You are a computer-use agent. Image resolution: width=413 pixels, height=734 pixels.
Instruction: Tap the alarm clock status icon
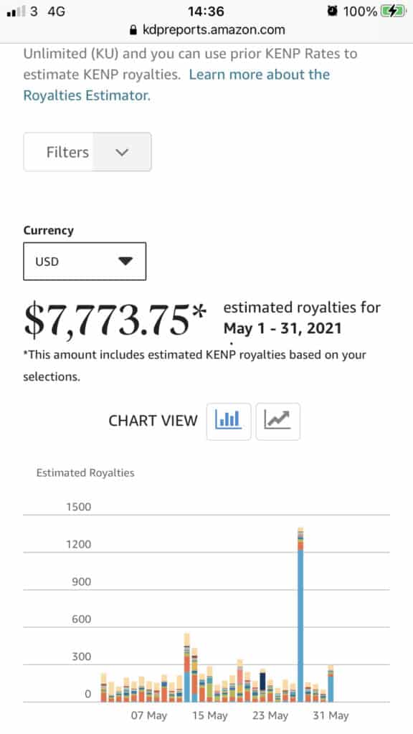(332, 11)
